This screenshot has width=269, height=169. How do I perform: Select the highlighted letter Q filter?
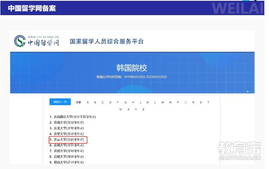[186, 102]
